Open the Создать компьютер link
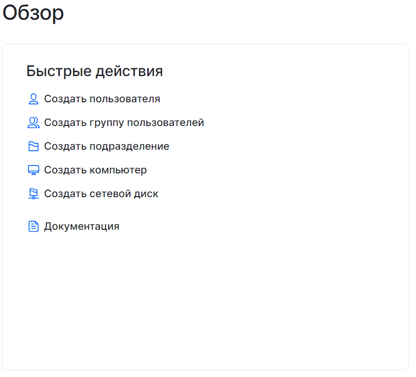Screen dimensions: 416x377 [x=95, y=169]
